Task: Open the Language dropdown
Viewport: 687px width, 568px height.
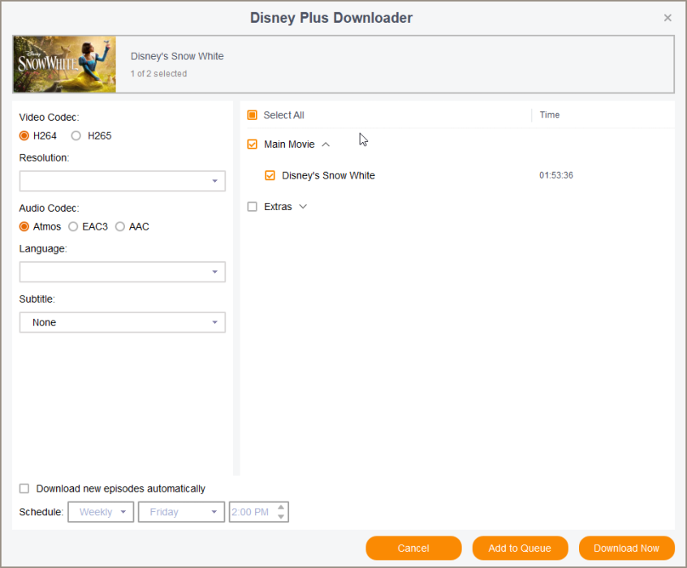Action: click(123, 272)
